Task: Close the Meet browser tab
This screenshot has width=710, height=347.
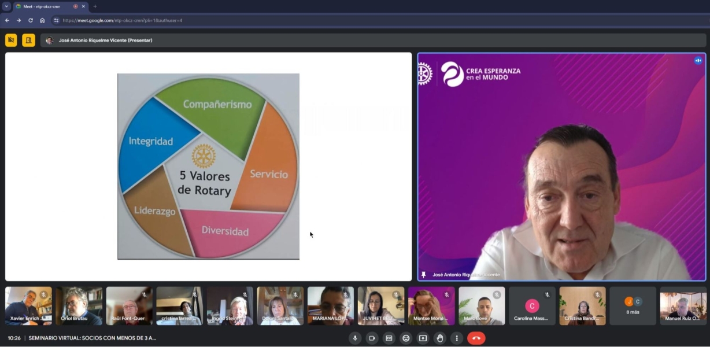Action: tap(83, 6)
